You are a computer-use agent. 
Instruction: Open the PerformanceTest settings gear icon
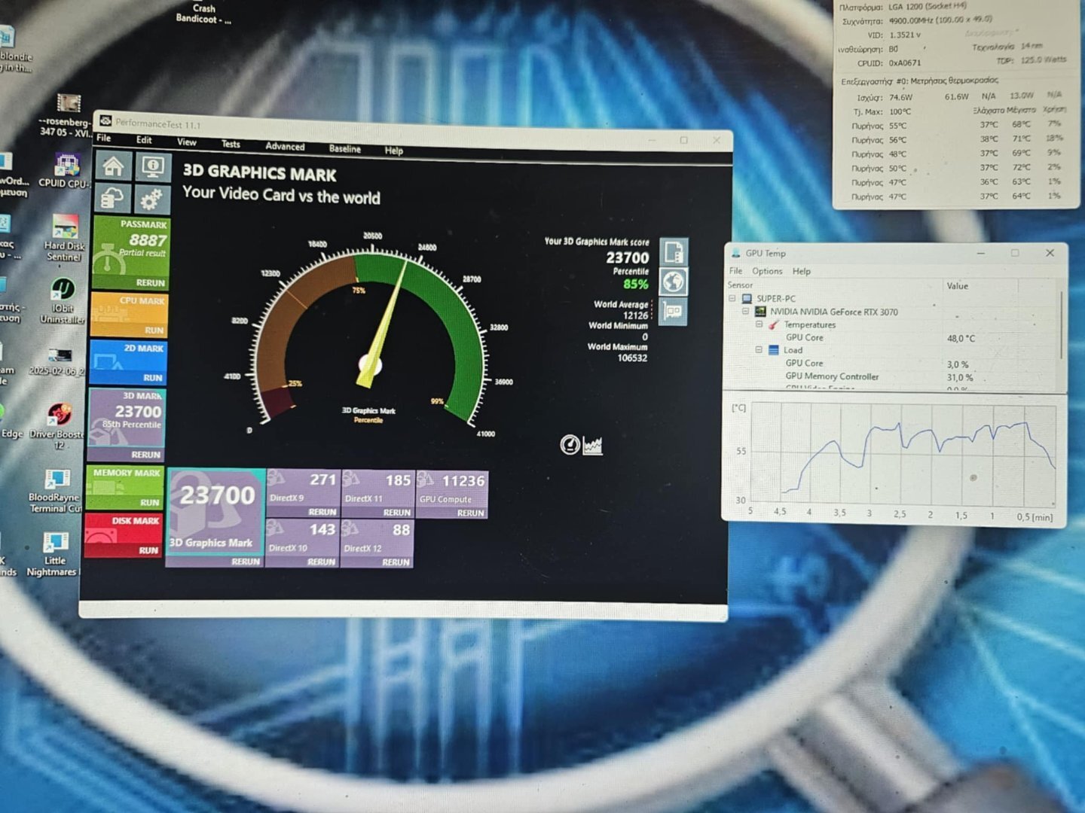[152, 199]
